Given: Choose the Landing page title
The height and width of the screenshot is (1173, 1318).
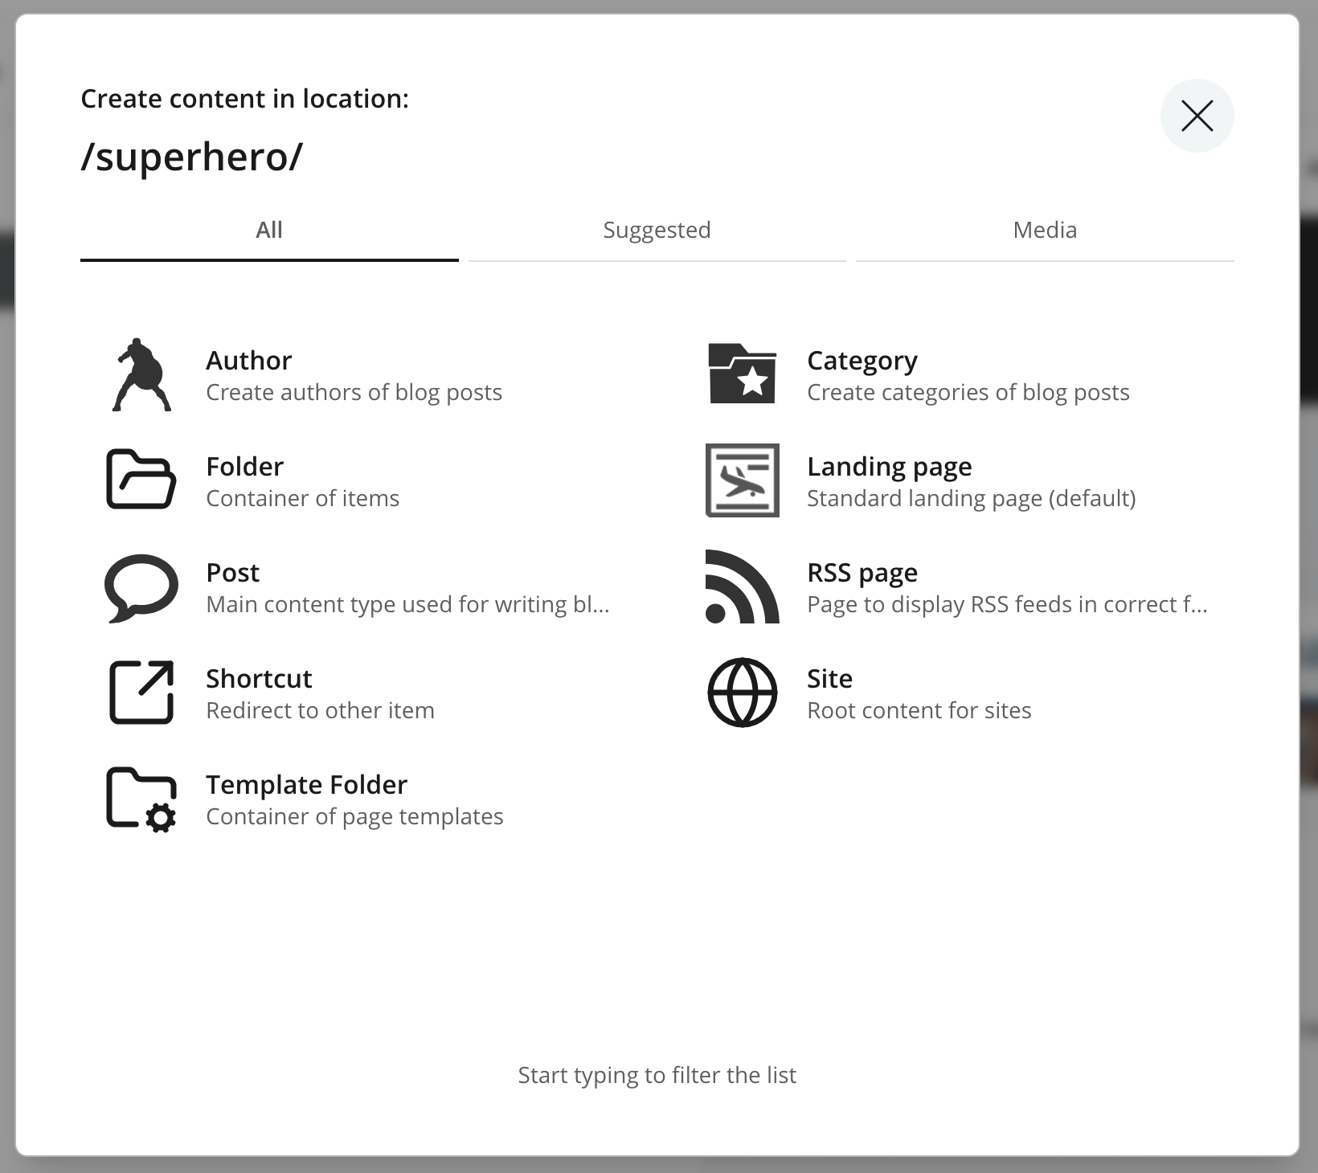Looking at the screenshot, I should click(890, 467).
